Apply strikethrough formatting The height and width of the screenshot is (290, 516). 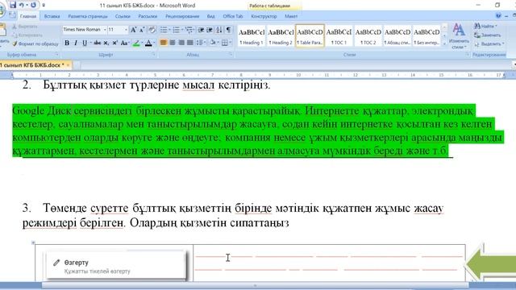[x=98, y=43]
